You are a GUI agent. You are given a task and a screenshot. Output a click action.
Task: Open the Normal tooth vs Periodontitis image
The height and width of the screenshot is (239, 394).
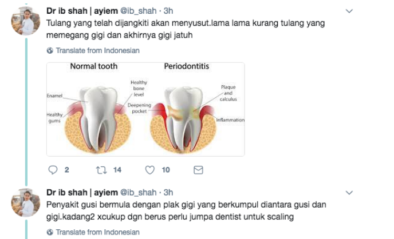[145, 109]
